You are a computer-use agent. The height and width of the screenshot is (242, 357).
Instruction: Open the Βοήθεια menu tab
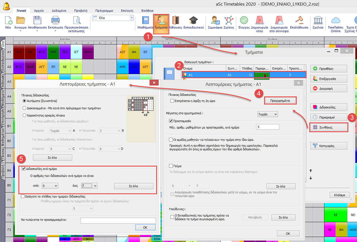(147, 11)
